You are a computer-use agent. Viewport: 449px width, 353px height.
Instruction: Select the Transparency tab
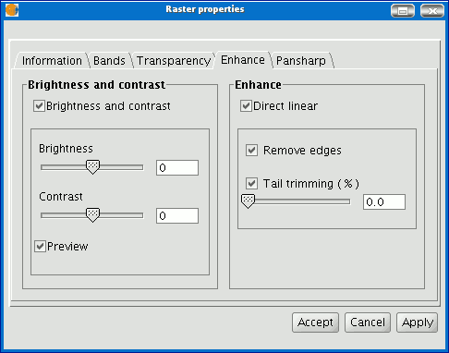pos(174,60)
